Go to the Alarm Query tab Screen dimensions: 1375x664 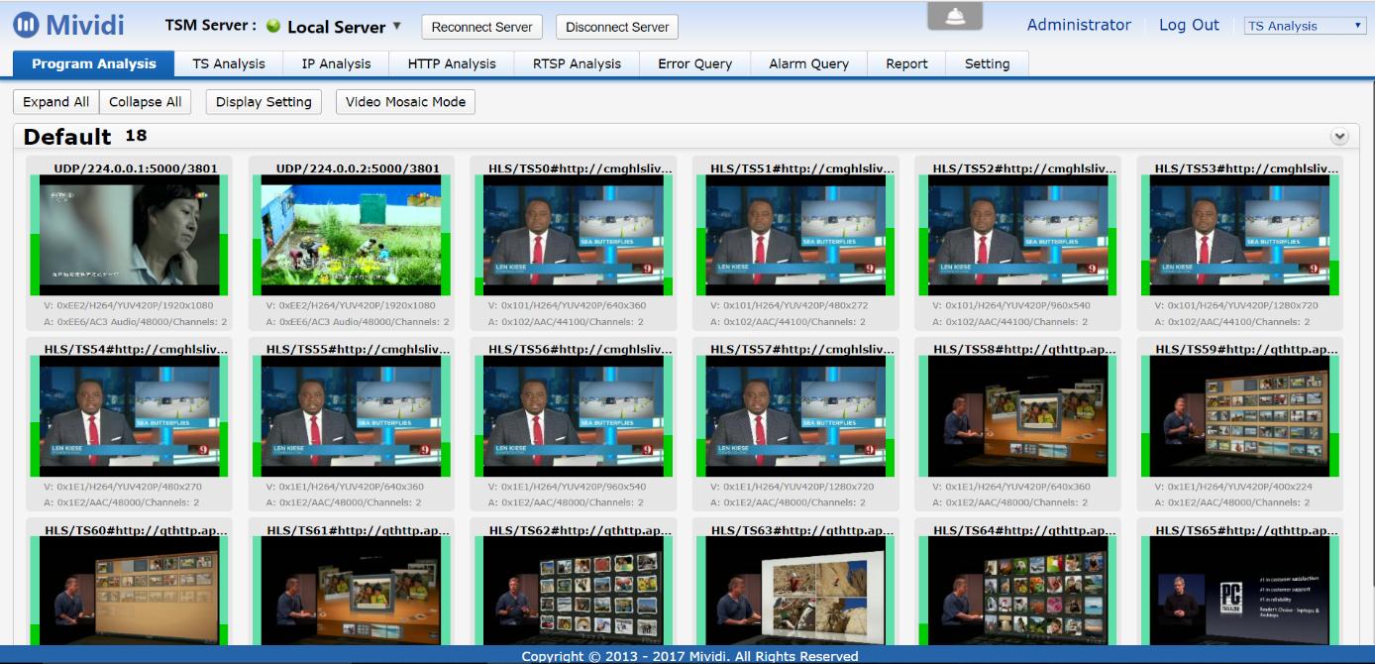(x=808, y=63)
